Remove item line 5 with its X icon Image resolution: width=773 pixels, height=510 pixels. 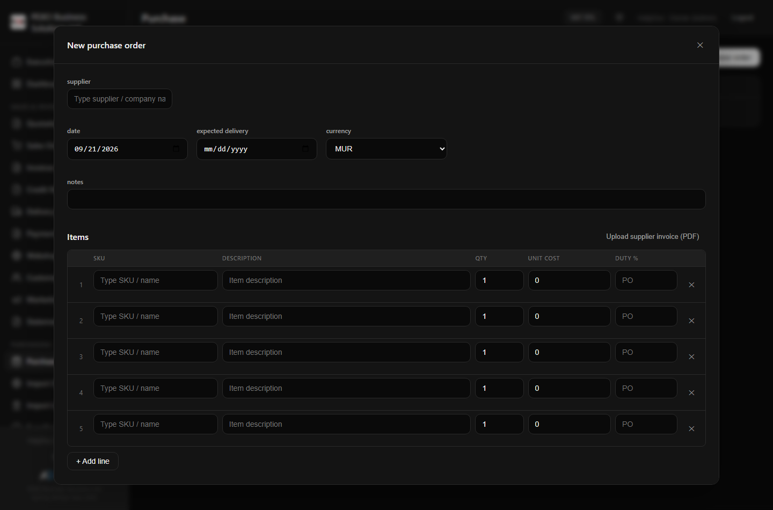[691, 429]
